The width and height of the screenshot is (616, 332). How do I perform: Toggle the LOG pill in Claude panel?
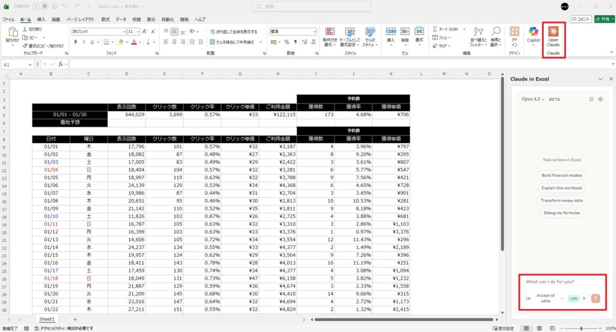573,298
